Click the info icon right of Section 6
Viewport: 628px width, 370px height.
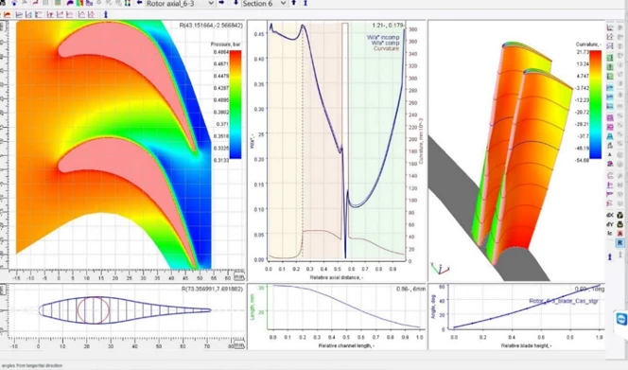tap(305, 3)
